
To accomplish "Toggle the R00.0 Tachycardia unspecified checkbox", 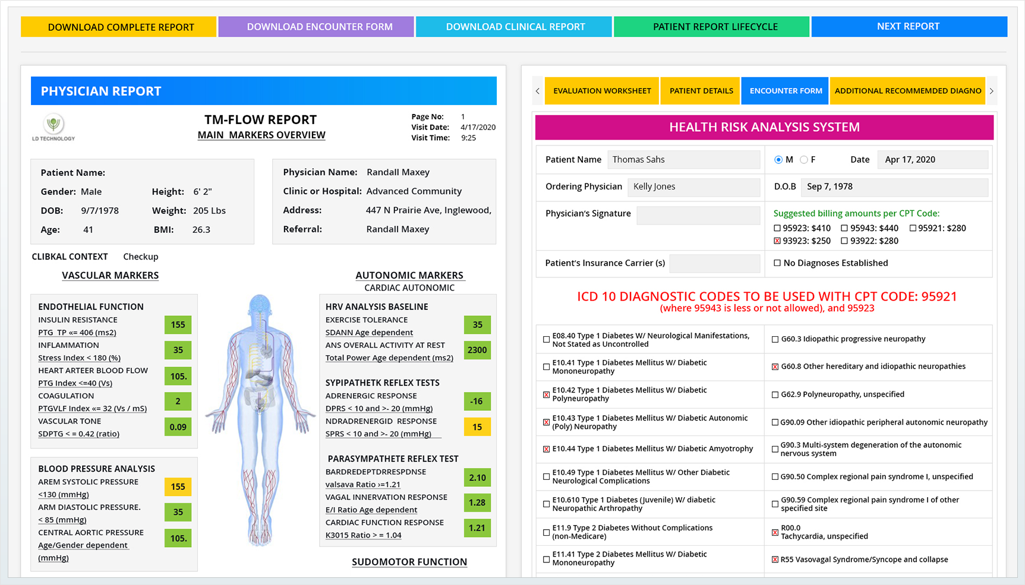I will click(775, 532).
